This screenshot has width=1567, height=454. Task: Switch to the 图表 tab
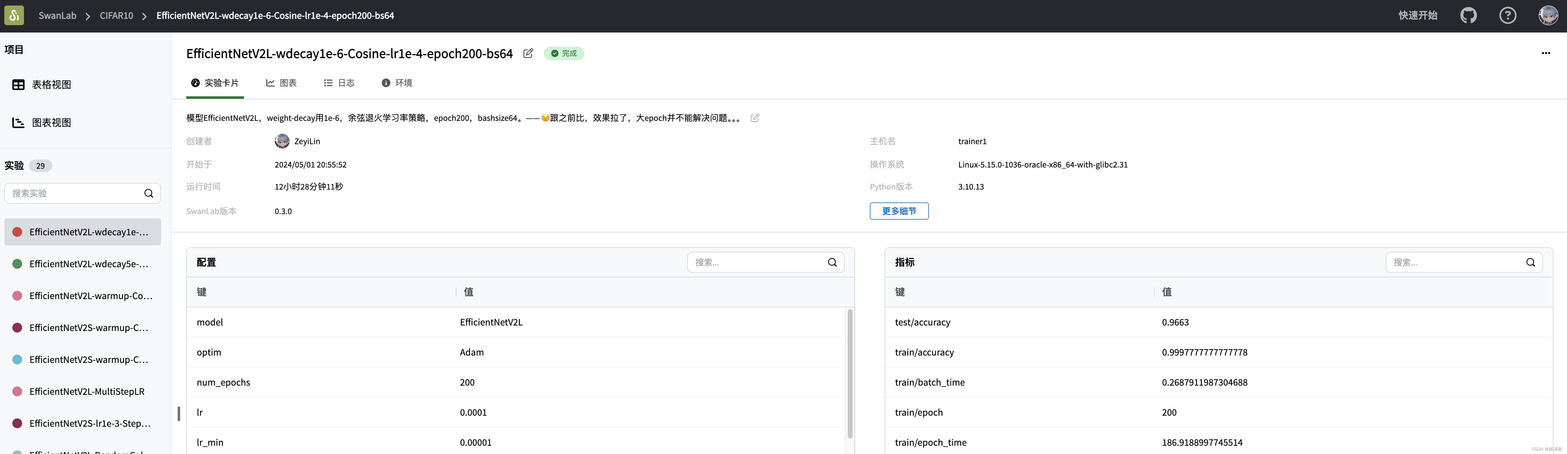[282, 83]
